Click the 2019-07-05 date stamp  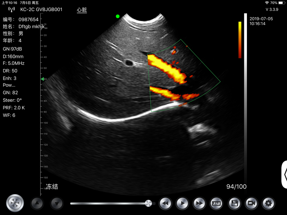[261, 19]
